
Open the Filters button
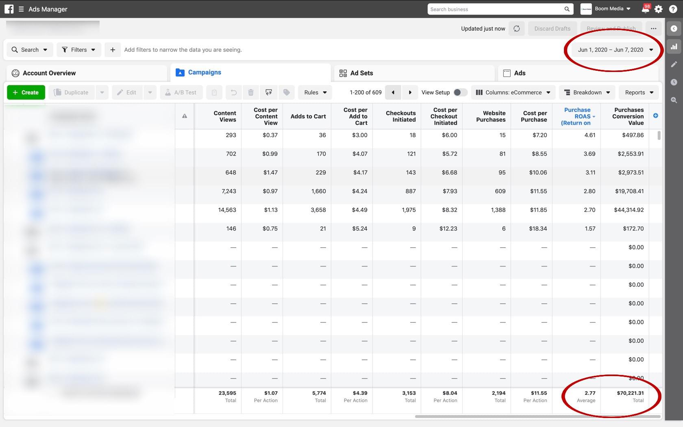[x=78, y=50]
